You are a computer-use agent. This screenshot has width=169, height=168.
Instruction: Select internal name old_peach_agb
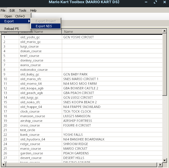[40, 93]
